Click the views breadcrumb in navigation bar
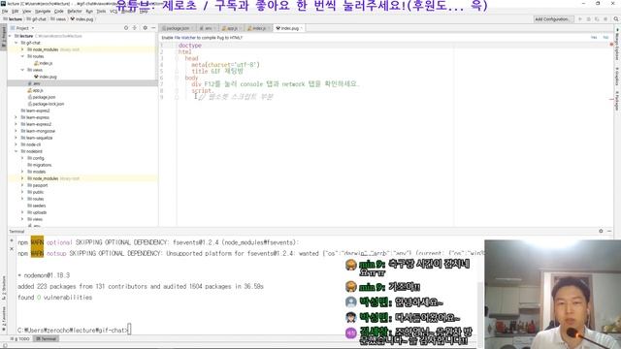 (58, 19)
